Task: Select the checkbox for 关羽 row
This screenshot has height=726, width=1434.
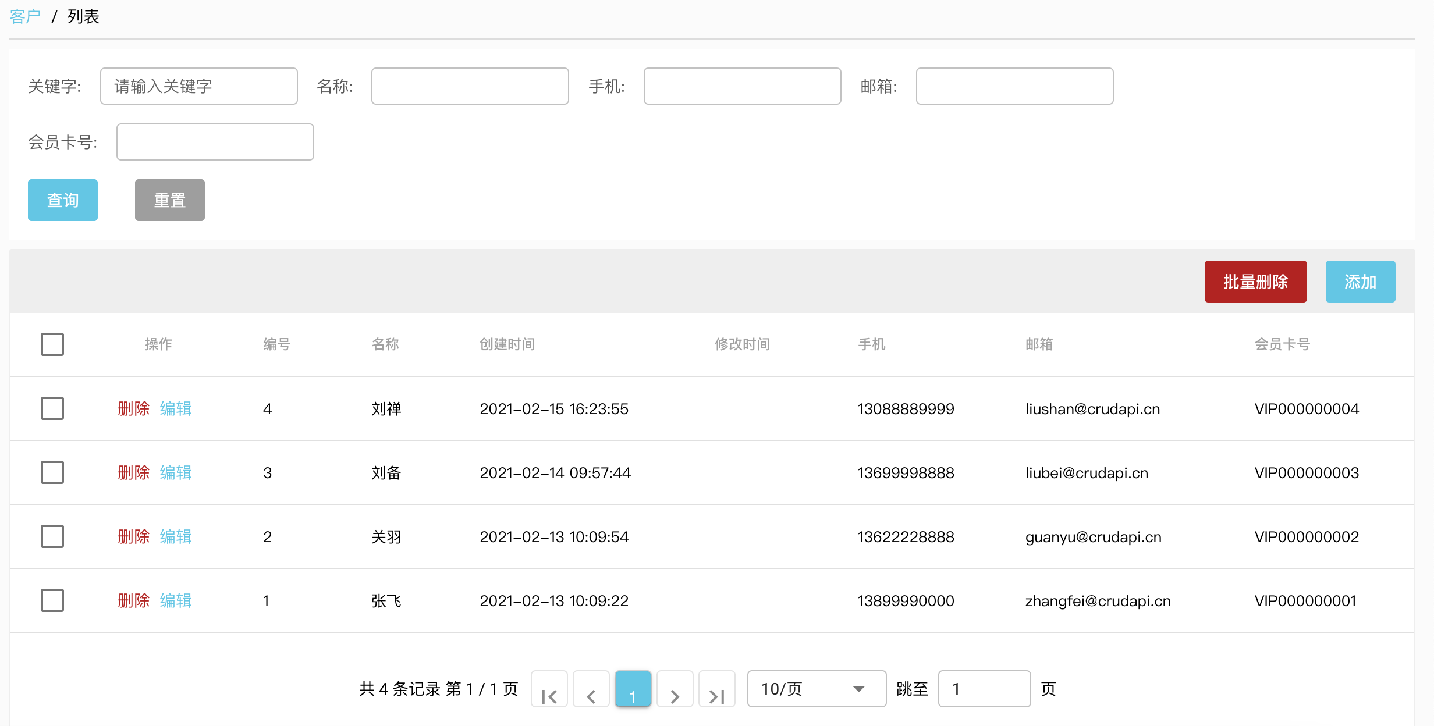Action: click(x=52, y=536)
